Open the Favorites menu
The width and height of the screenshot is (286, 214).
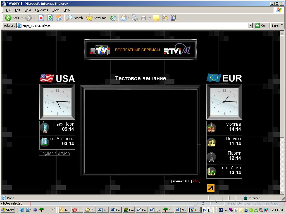pyautogui.click(x=41, y=10)
